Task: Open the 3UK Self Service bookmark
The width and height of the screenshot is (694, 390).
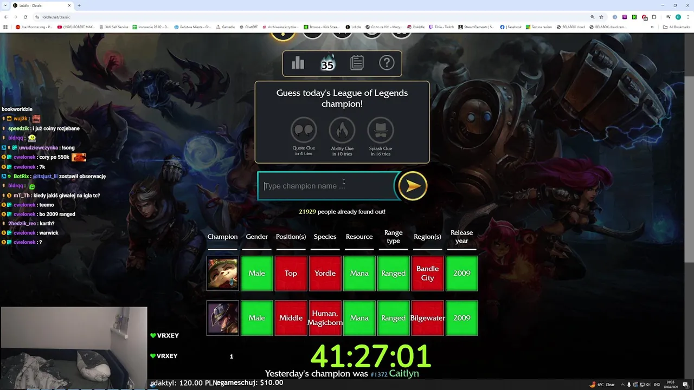Action: click(114, 27)
